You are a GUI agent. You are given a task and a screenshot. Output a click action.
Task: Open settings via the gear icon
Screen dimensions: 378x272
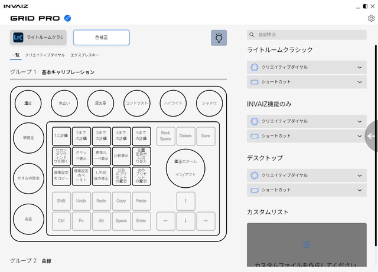[x=372, y=18]
